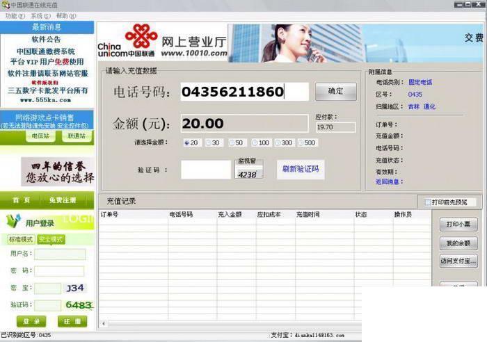This screenshot has width=487, height=342.
Task: Click the 验证码 input box in recharge form
Action: point(206,170)
